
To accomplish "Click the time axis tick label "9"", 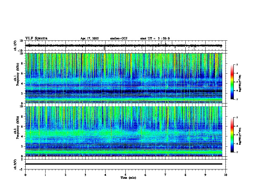I will point(205,175).
